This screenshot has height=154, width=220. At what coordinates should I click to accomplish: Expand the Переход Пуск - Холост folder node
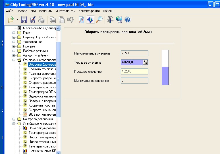(x=14, y=37)
